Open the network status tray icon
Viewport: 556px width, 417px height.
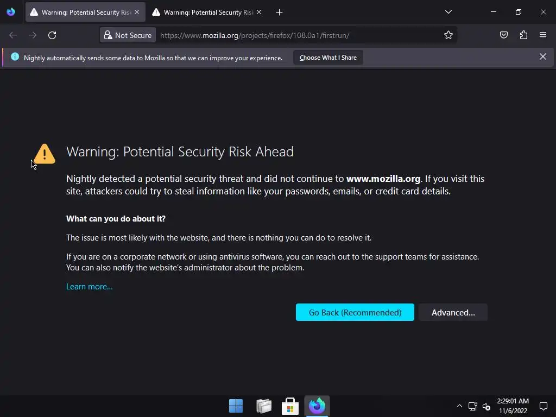[473, 406]
